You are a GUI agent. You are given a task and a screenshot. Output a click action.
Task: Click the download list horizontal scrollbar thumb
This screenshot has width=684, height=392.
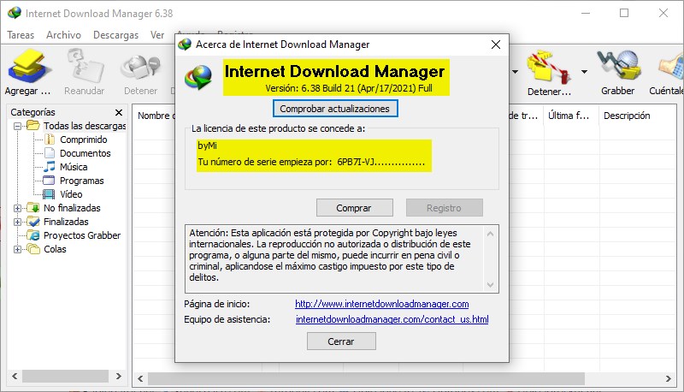366,378
